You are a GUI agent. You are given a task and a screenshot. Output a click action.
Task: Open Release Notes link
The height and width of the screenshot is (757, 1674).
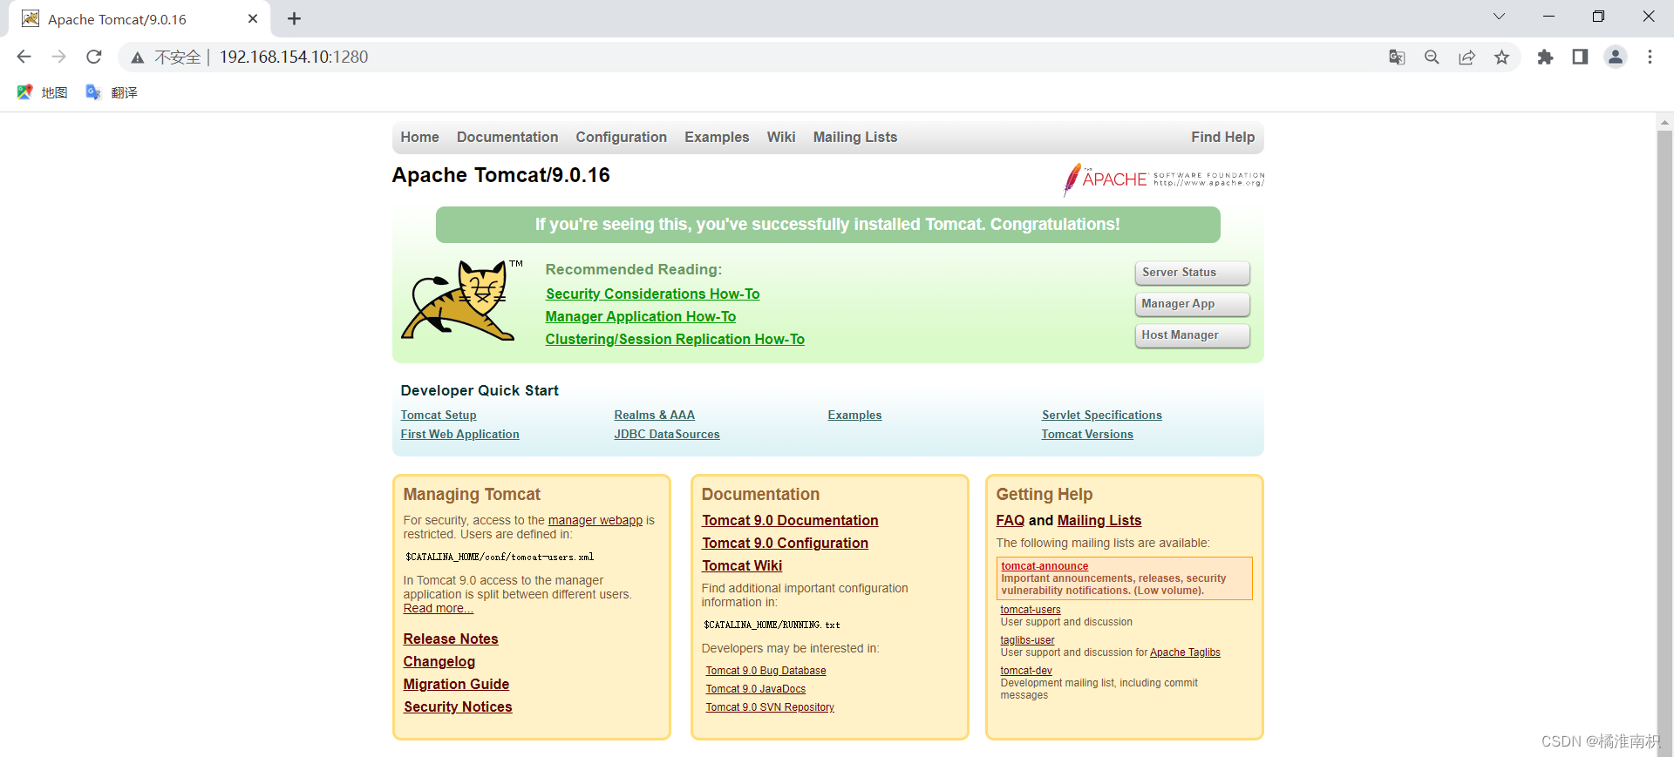coord(451,639)
